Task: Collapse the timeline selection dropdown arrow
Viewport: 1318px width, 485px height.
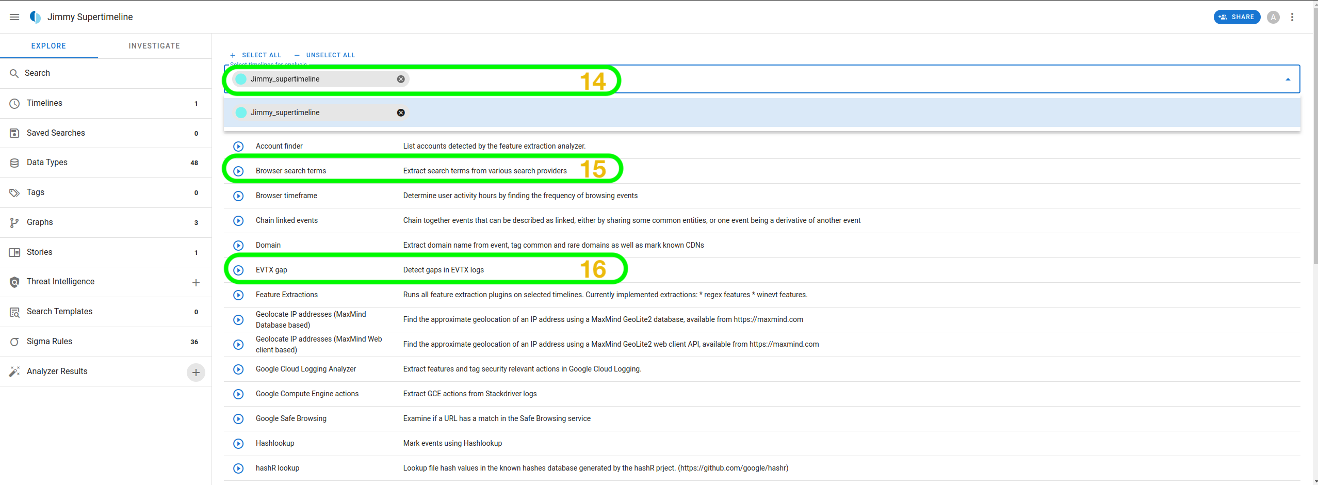Action: (1288, 79)
